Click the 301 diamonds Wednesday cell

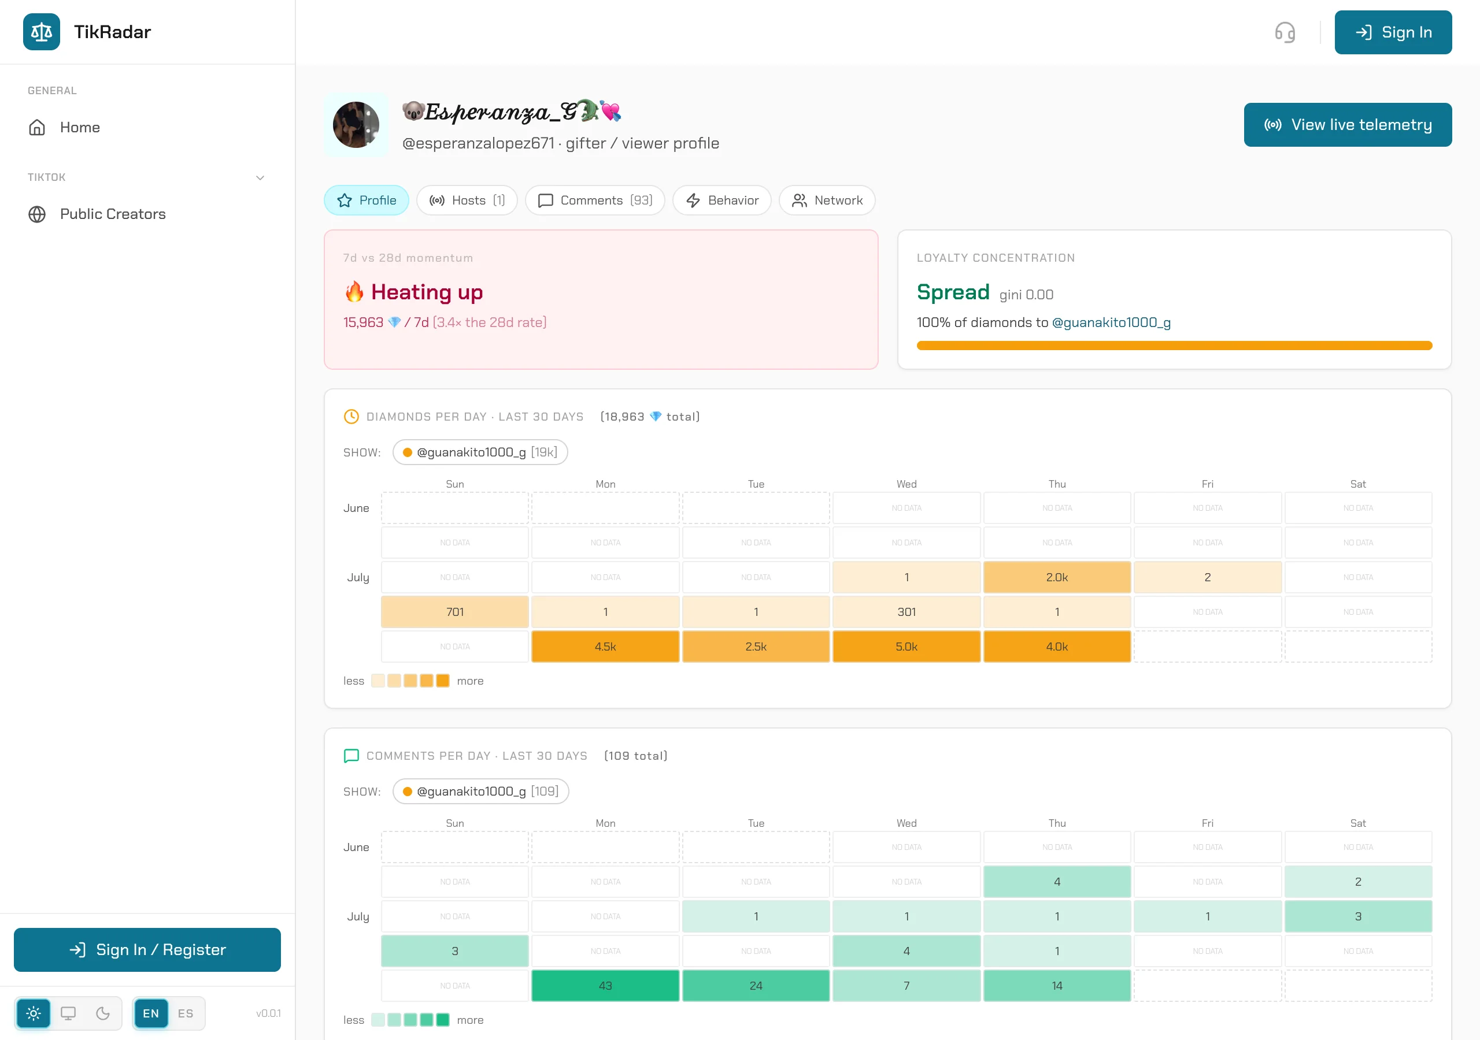coord(906,612)
